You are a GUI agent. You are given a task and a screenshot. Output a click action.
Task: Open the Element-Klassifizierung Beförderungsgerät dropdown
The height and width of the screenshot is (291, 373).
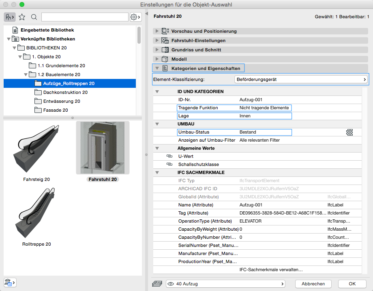pyautogui.click(x=301, y=80)
